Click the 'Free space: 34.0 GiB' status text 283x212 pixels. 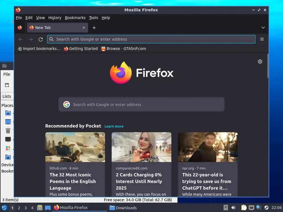138,200
